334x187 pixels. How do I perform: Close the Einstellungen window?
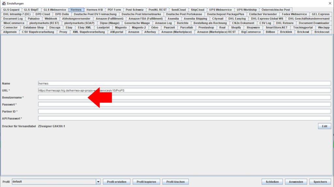pos(330,3)
